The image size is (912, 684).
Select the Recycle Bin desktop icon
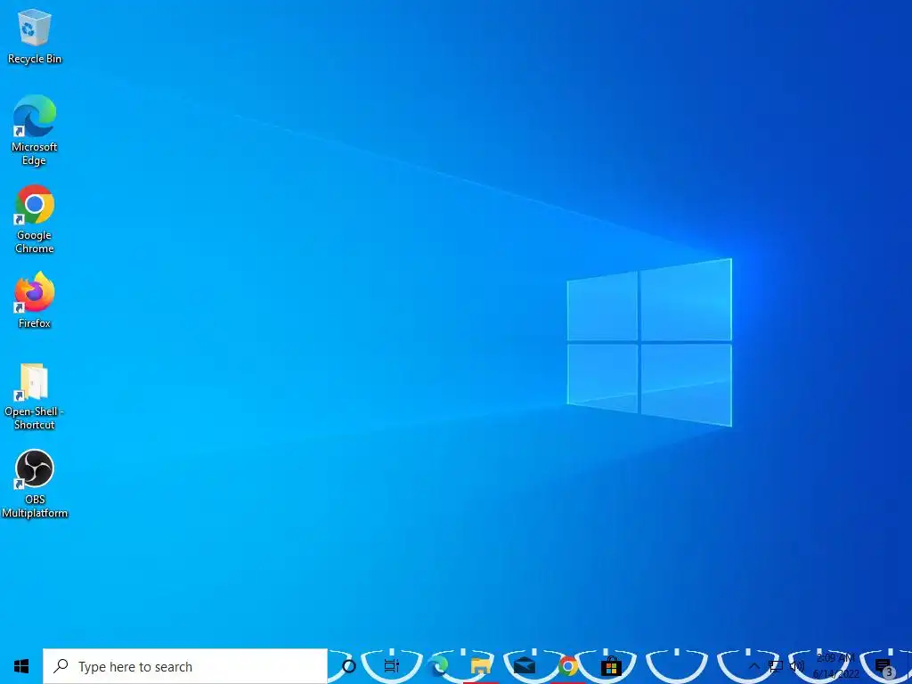(x=35, y=36)
